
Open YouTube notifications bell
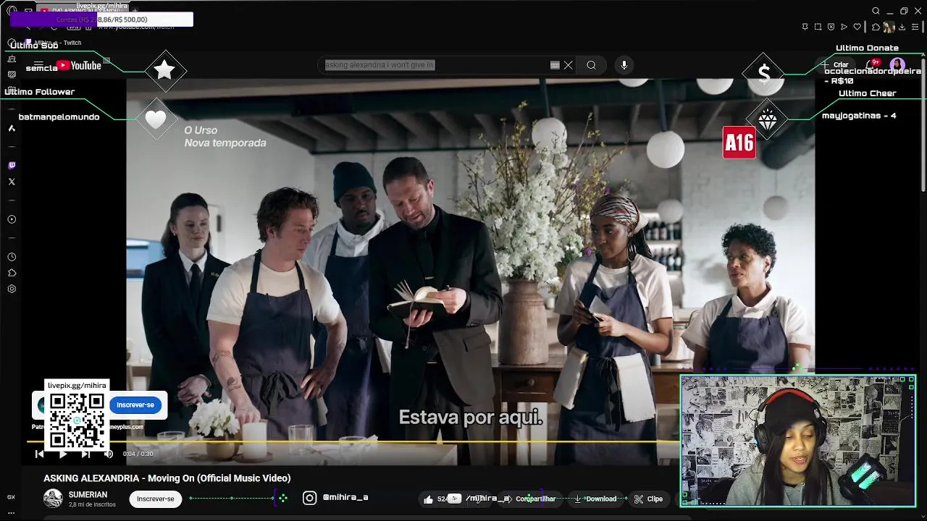coord(872,64)
